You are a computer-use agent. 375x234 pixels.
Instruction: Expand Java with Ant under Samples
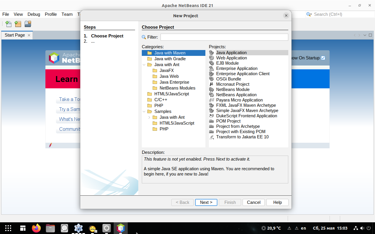click(x=149, y=117)
